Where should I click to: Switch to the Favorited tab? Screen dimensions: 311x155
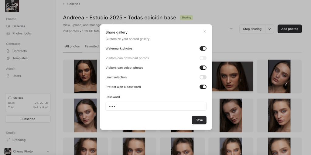pyautogui.click(x=92, y=46)
